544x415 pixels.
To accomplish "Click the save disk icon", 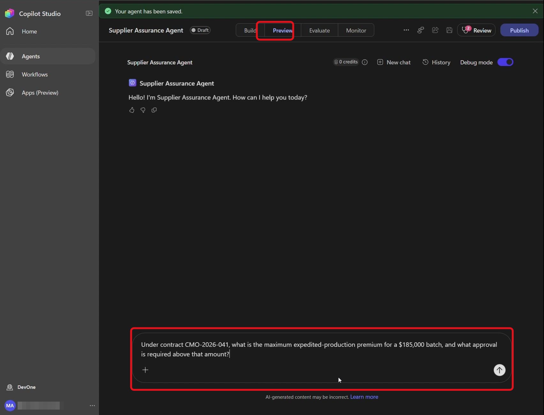I will [x=449, y=30].
